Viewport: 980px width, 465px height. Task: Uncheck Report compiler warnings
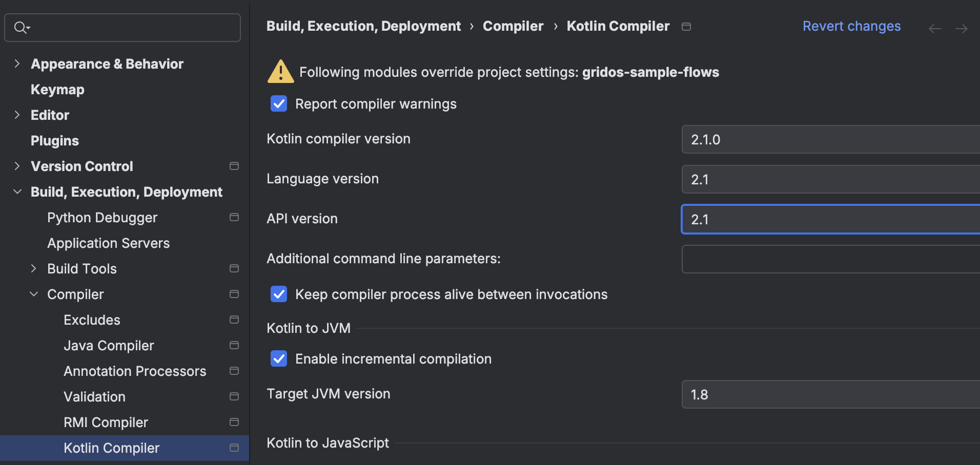tap(278, 103)
